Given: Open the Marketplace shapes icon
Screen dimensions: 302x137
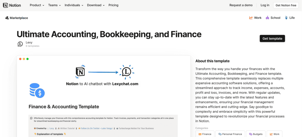Looking at the screenshot, I should 7,18.
